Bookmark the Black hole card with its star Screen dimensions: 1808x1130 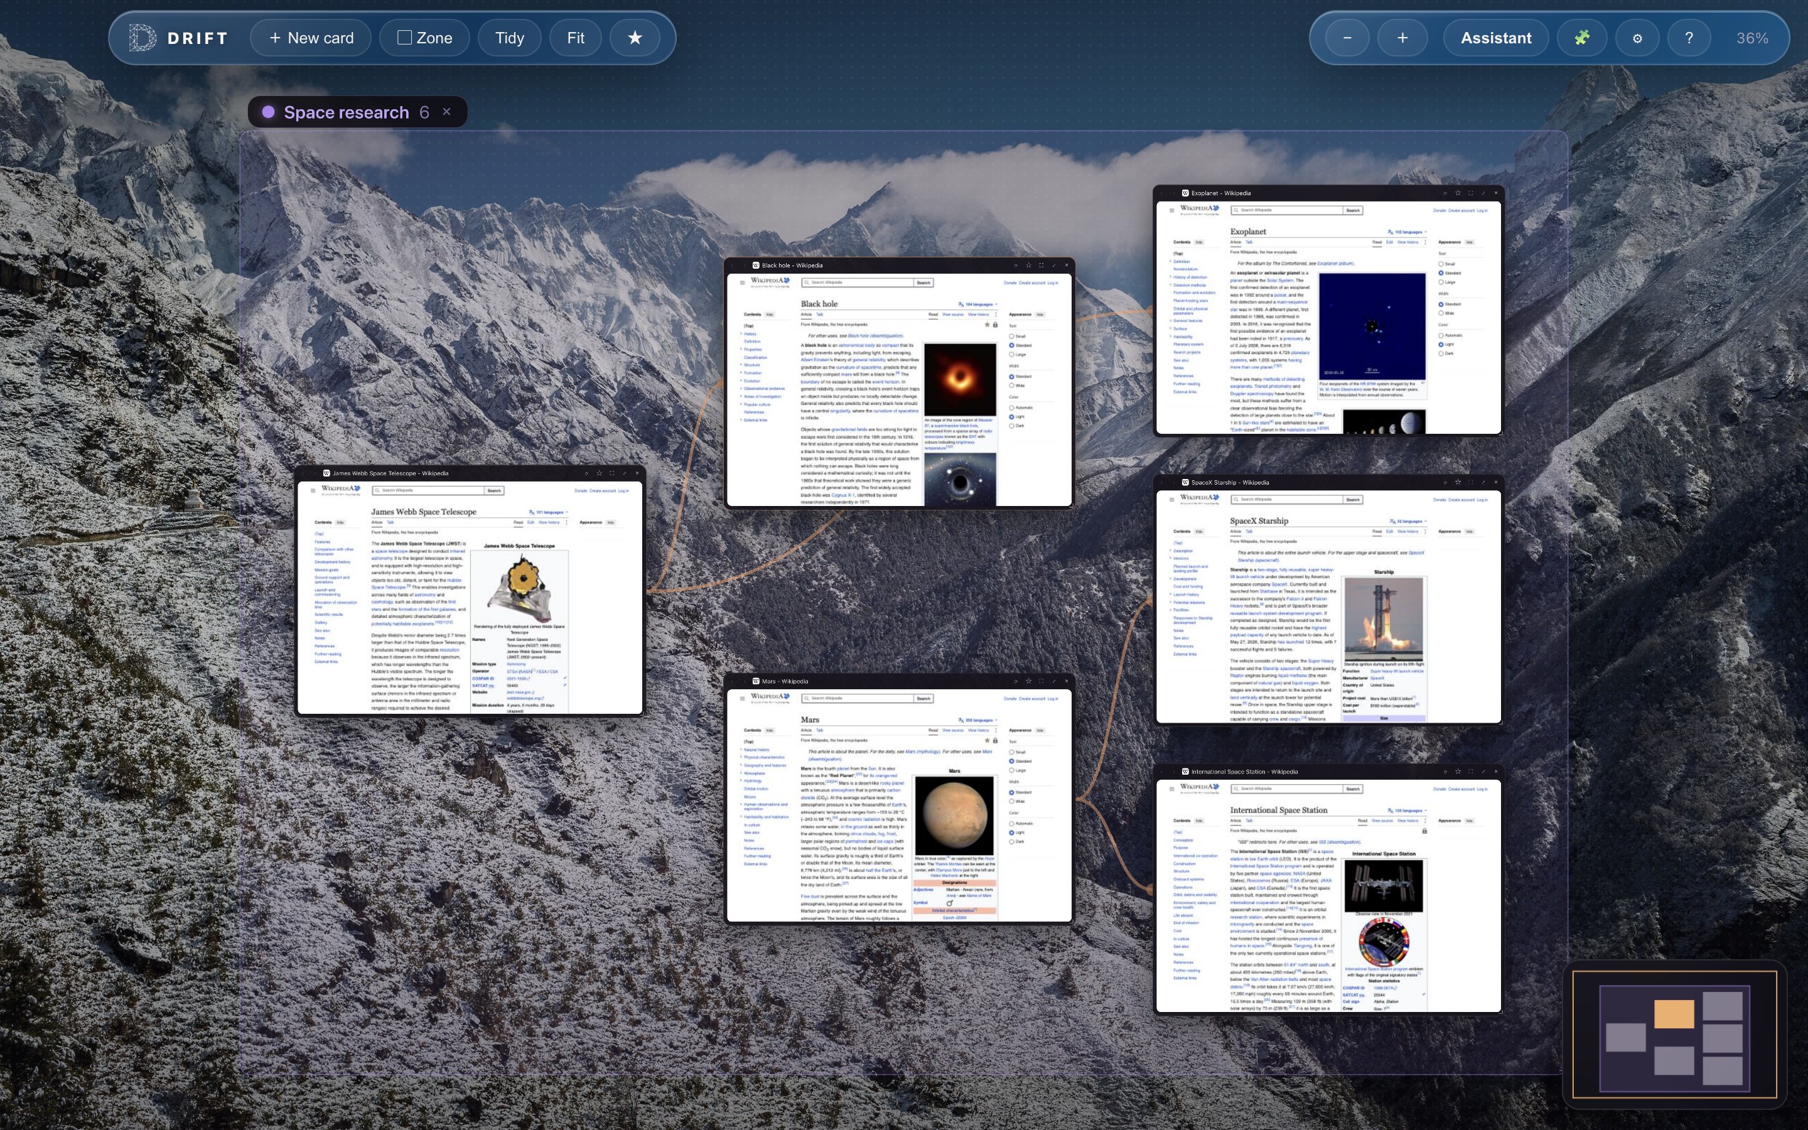1029,266
